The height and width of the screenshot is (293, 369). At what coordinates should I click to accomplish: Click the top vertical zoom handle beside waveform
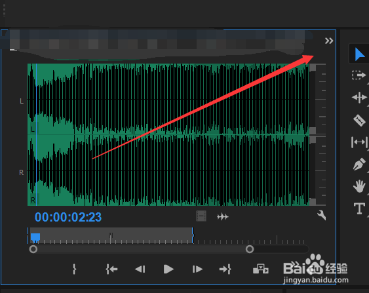tap(313, 68)
